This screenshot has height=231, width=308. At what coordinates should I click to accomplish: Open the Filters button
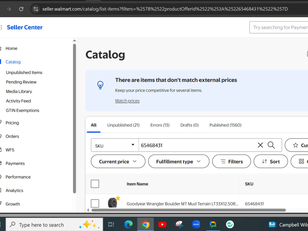[x=231, y=161]
